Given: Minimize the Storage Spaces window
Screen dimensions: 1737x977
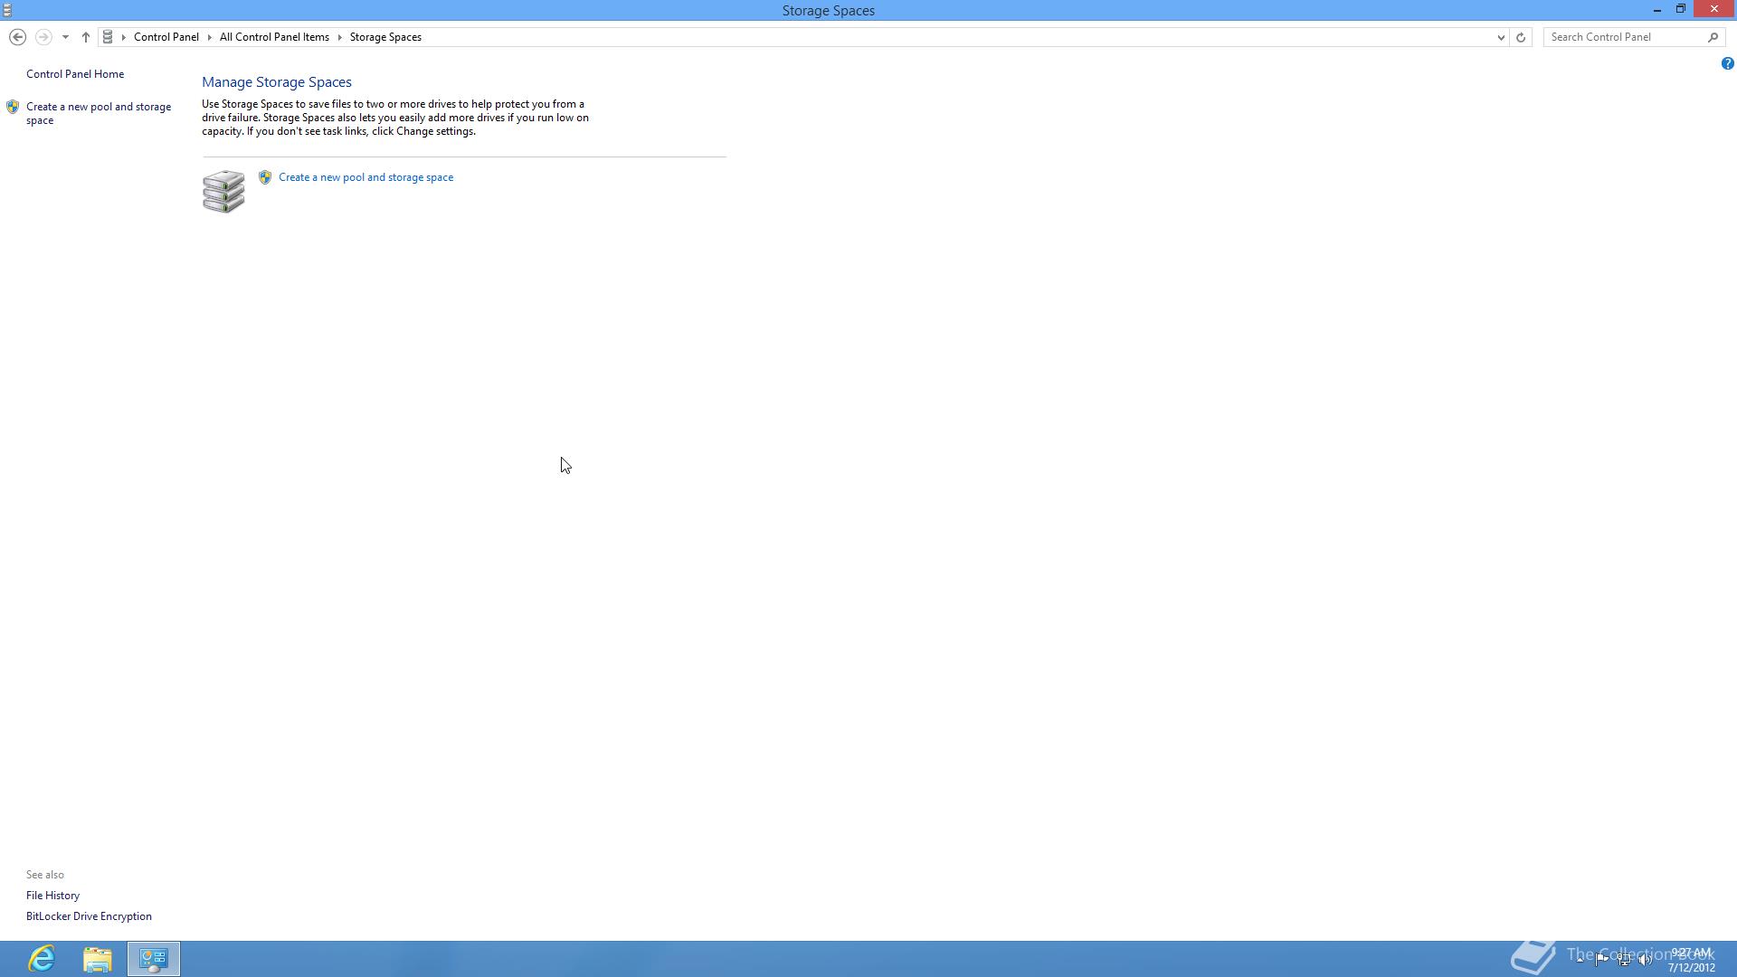Looking at the screenshot, I should point(1657,9).
